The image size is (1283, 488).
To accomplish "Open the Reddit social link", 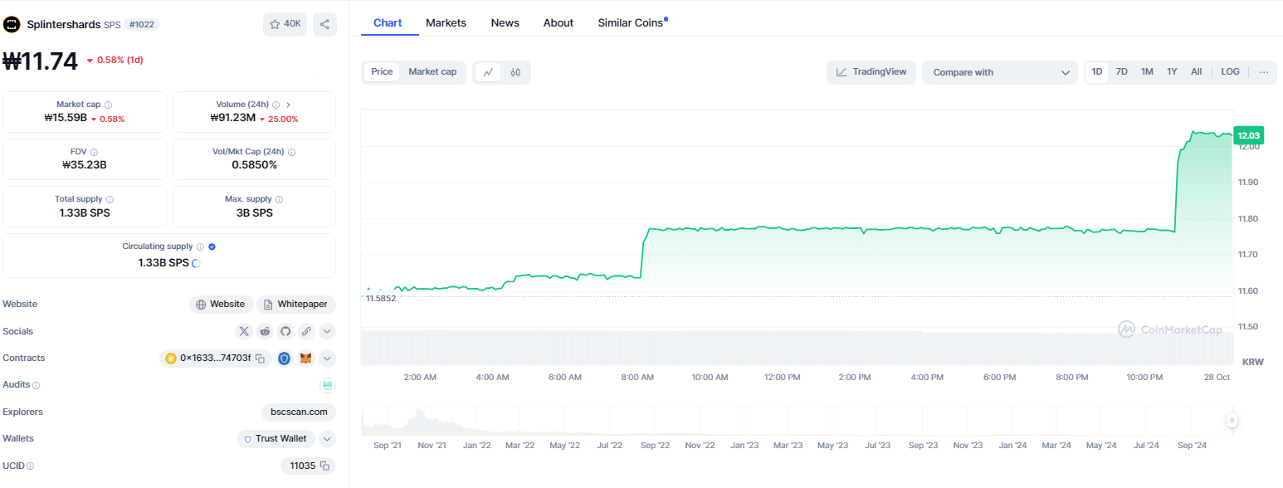I will tap(265, 331).
